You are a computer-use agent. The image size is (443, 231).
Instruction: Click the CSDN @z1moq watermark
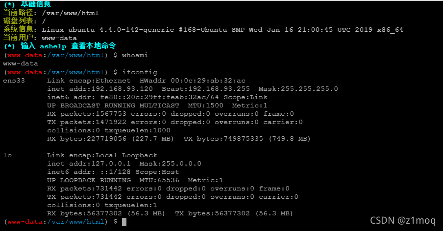pos(403,220)
